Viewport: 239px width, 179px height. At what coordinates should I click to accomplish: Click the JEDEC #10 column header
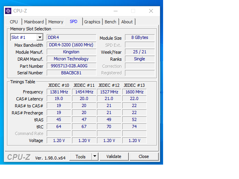click(59, 85)
